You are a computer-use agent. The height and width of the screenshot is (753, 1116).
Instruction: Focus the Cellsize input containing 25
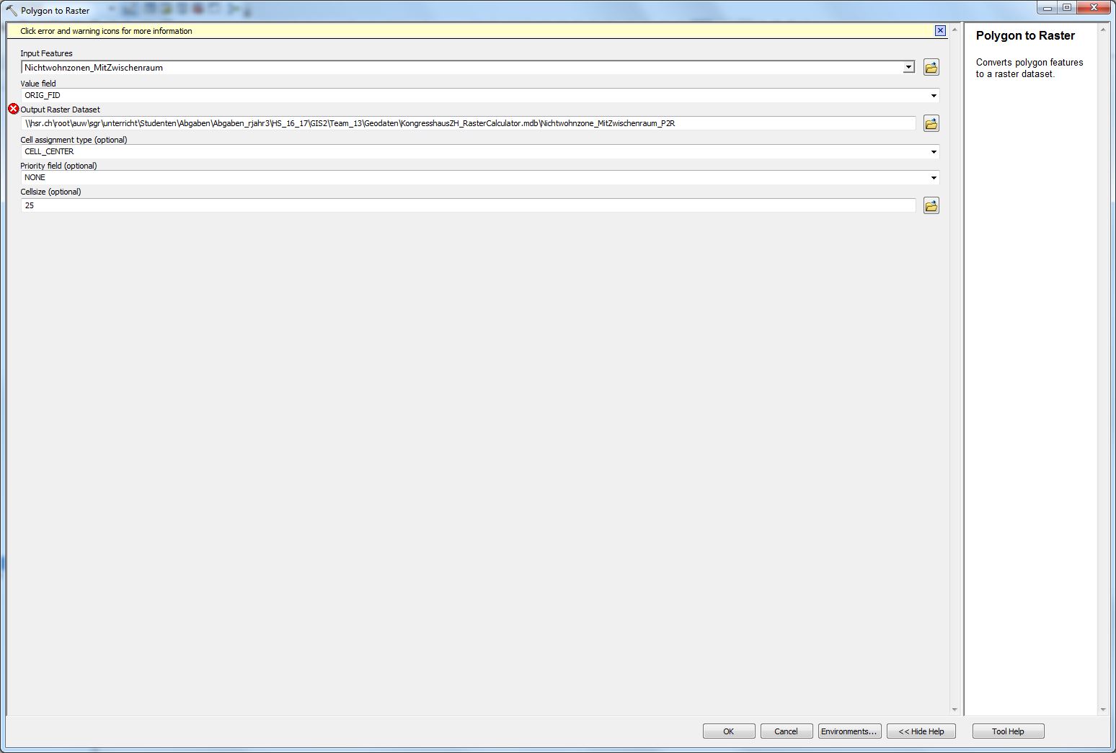coord(469,206)
